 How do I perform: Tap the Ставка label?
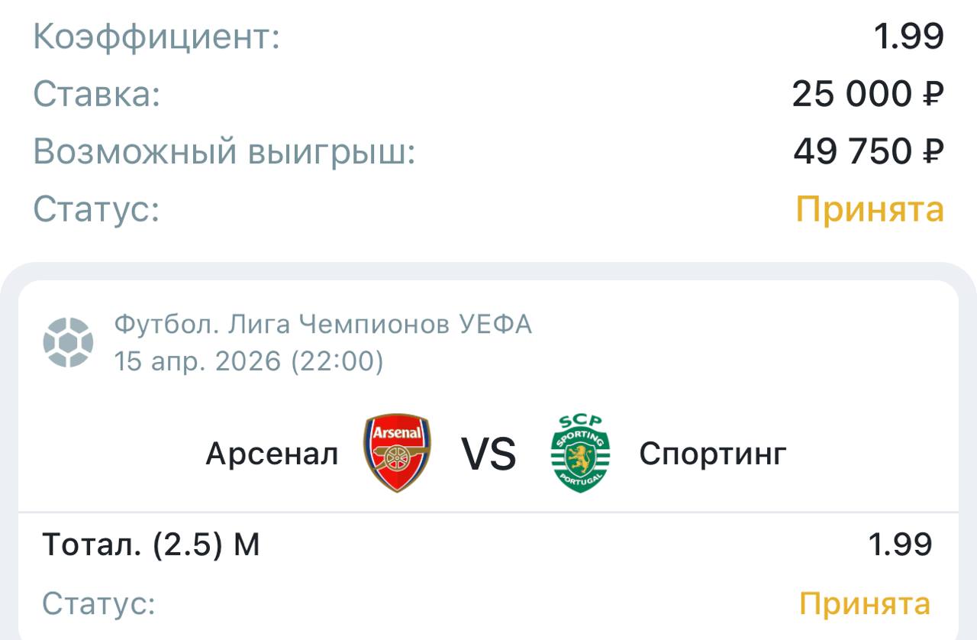(96, 95)
